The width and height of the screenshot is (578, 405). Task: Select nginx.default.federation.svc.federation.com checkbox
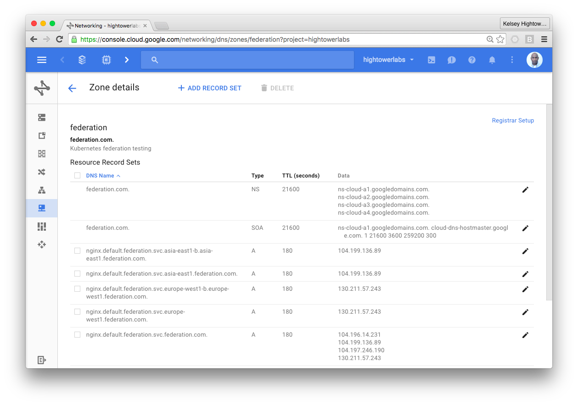point(77,335)
